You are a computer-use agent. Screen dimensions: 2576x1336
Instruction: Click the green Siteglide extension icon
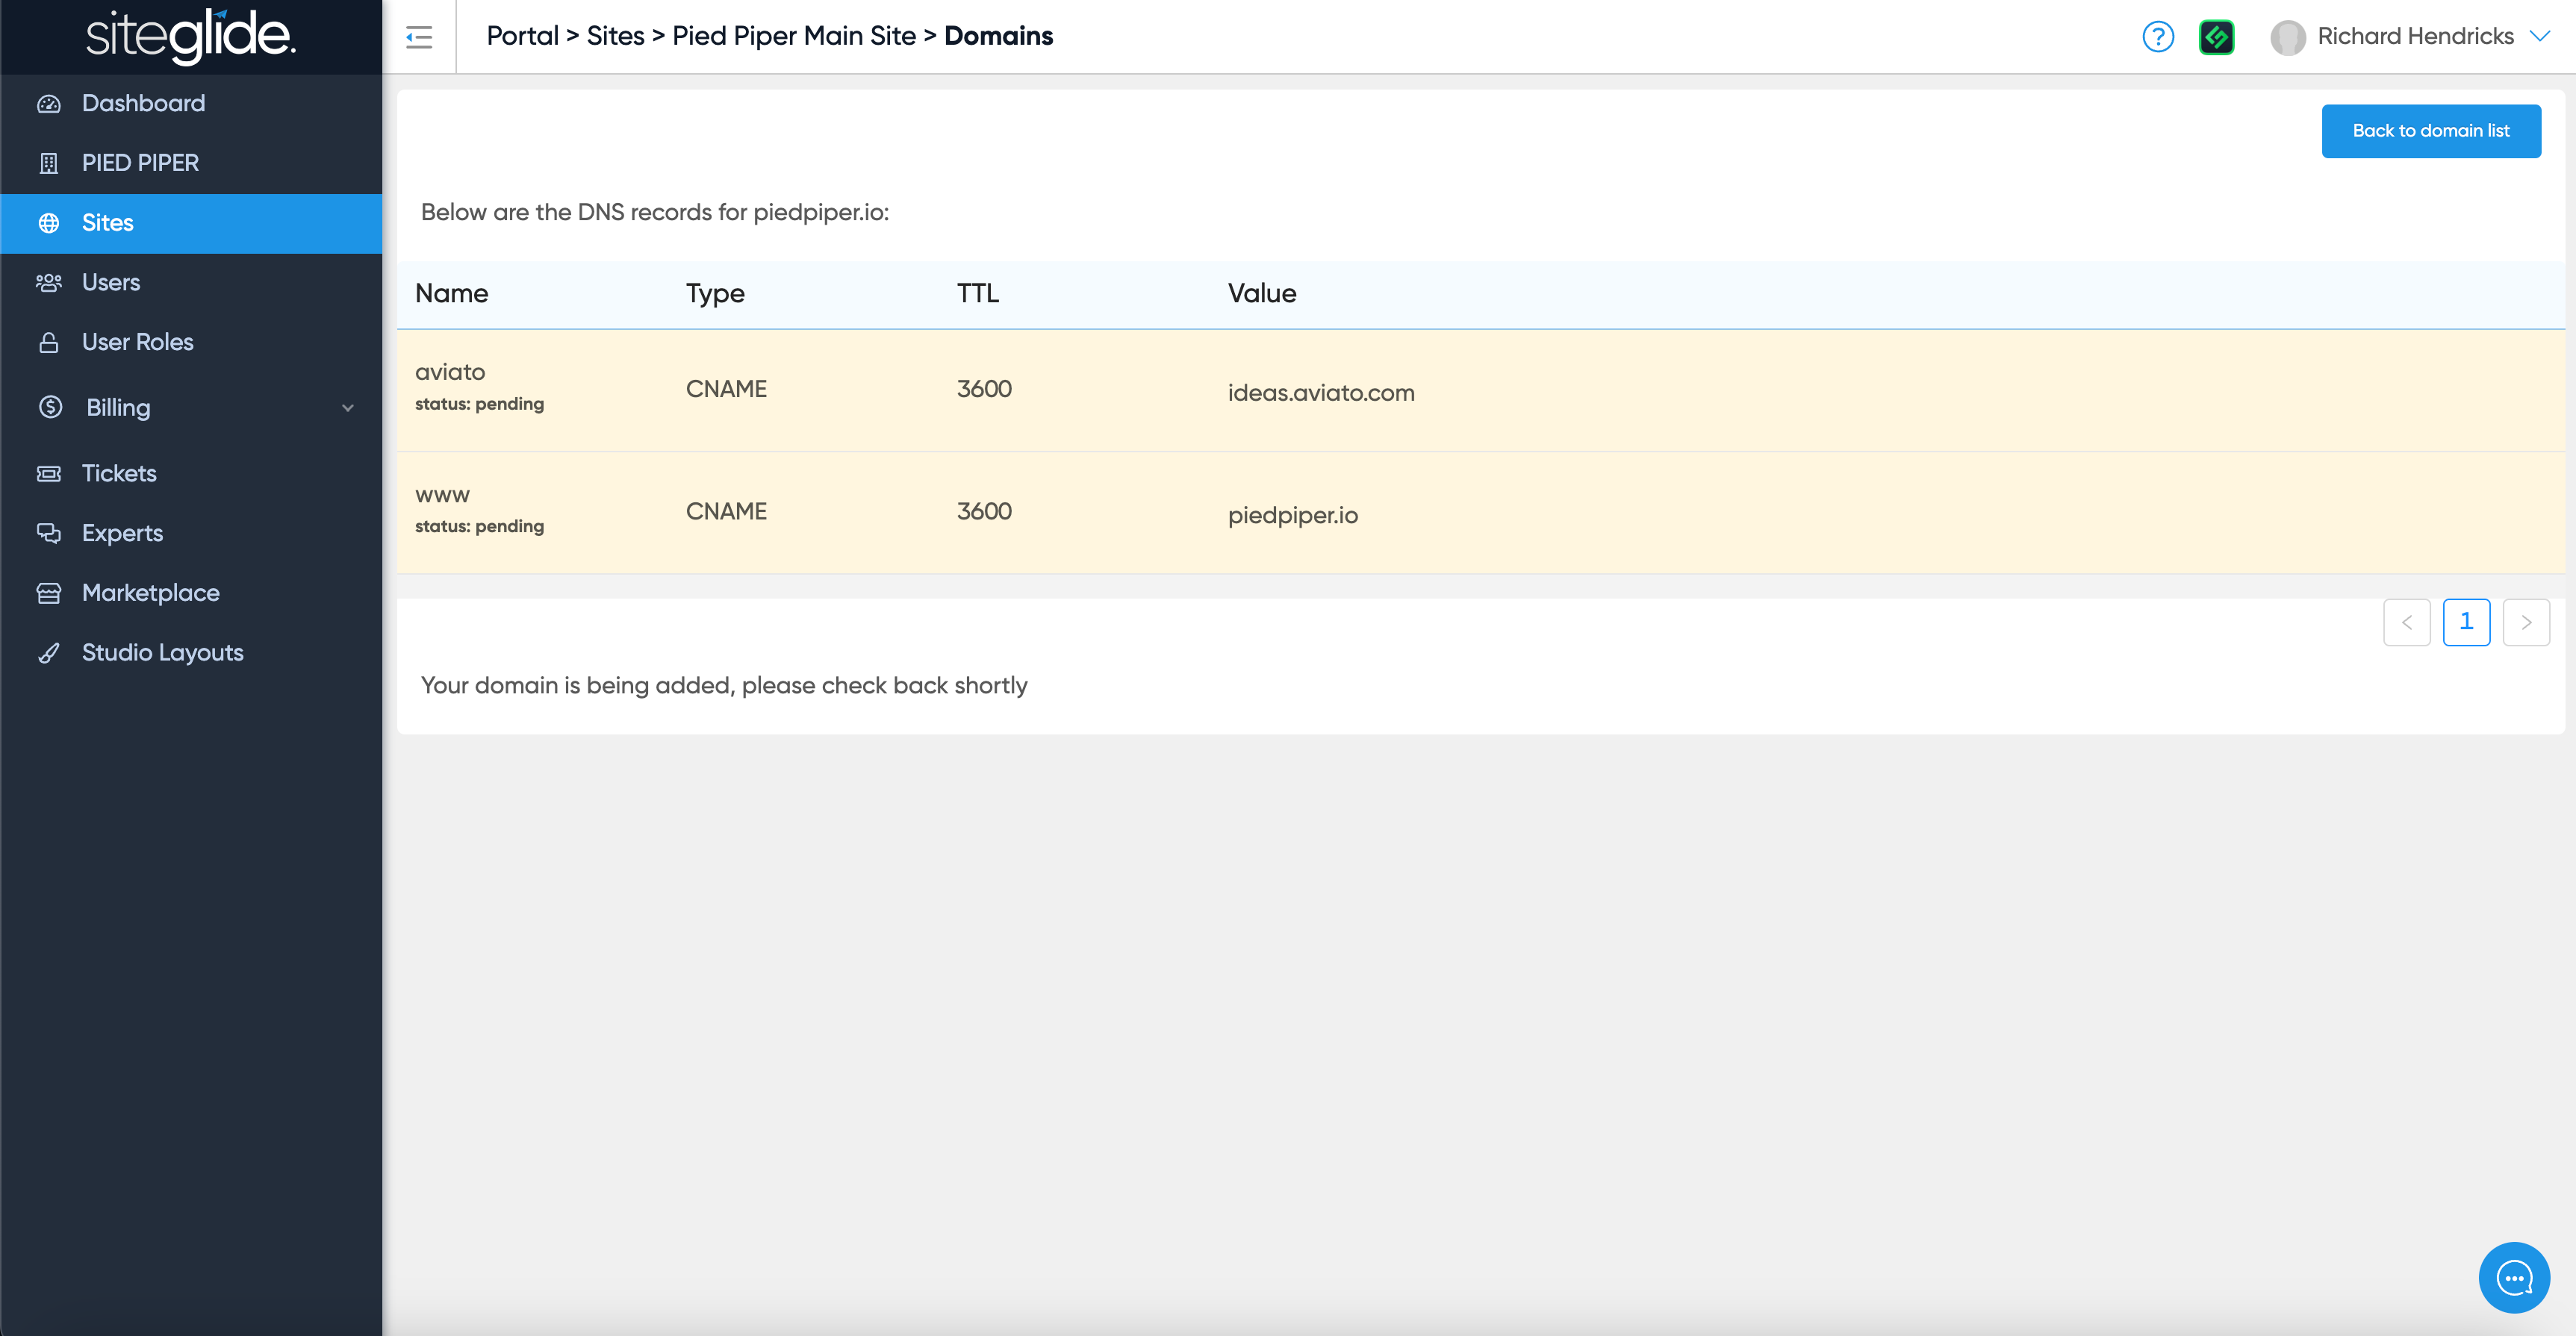(x=2217, y=37)
